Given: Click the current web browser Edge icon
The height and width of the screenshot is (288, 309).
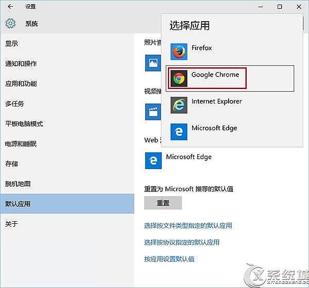Looking at the screenshot, I should tap(153, 160).
